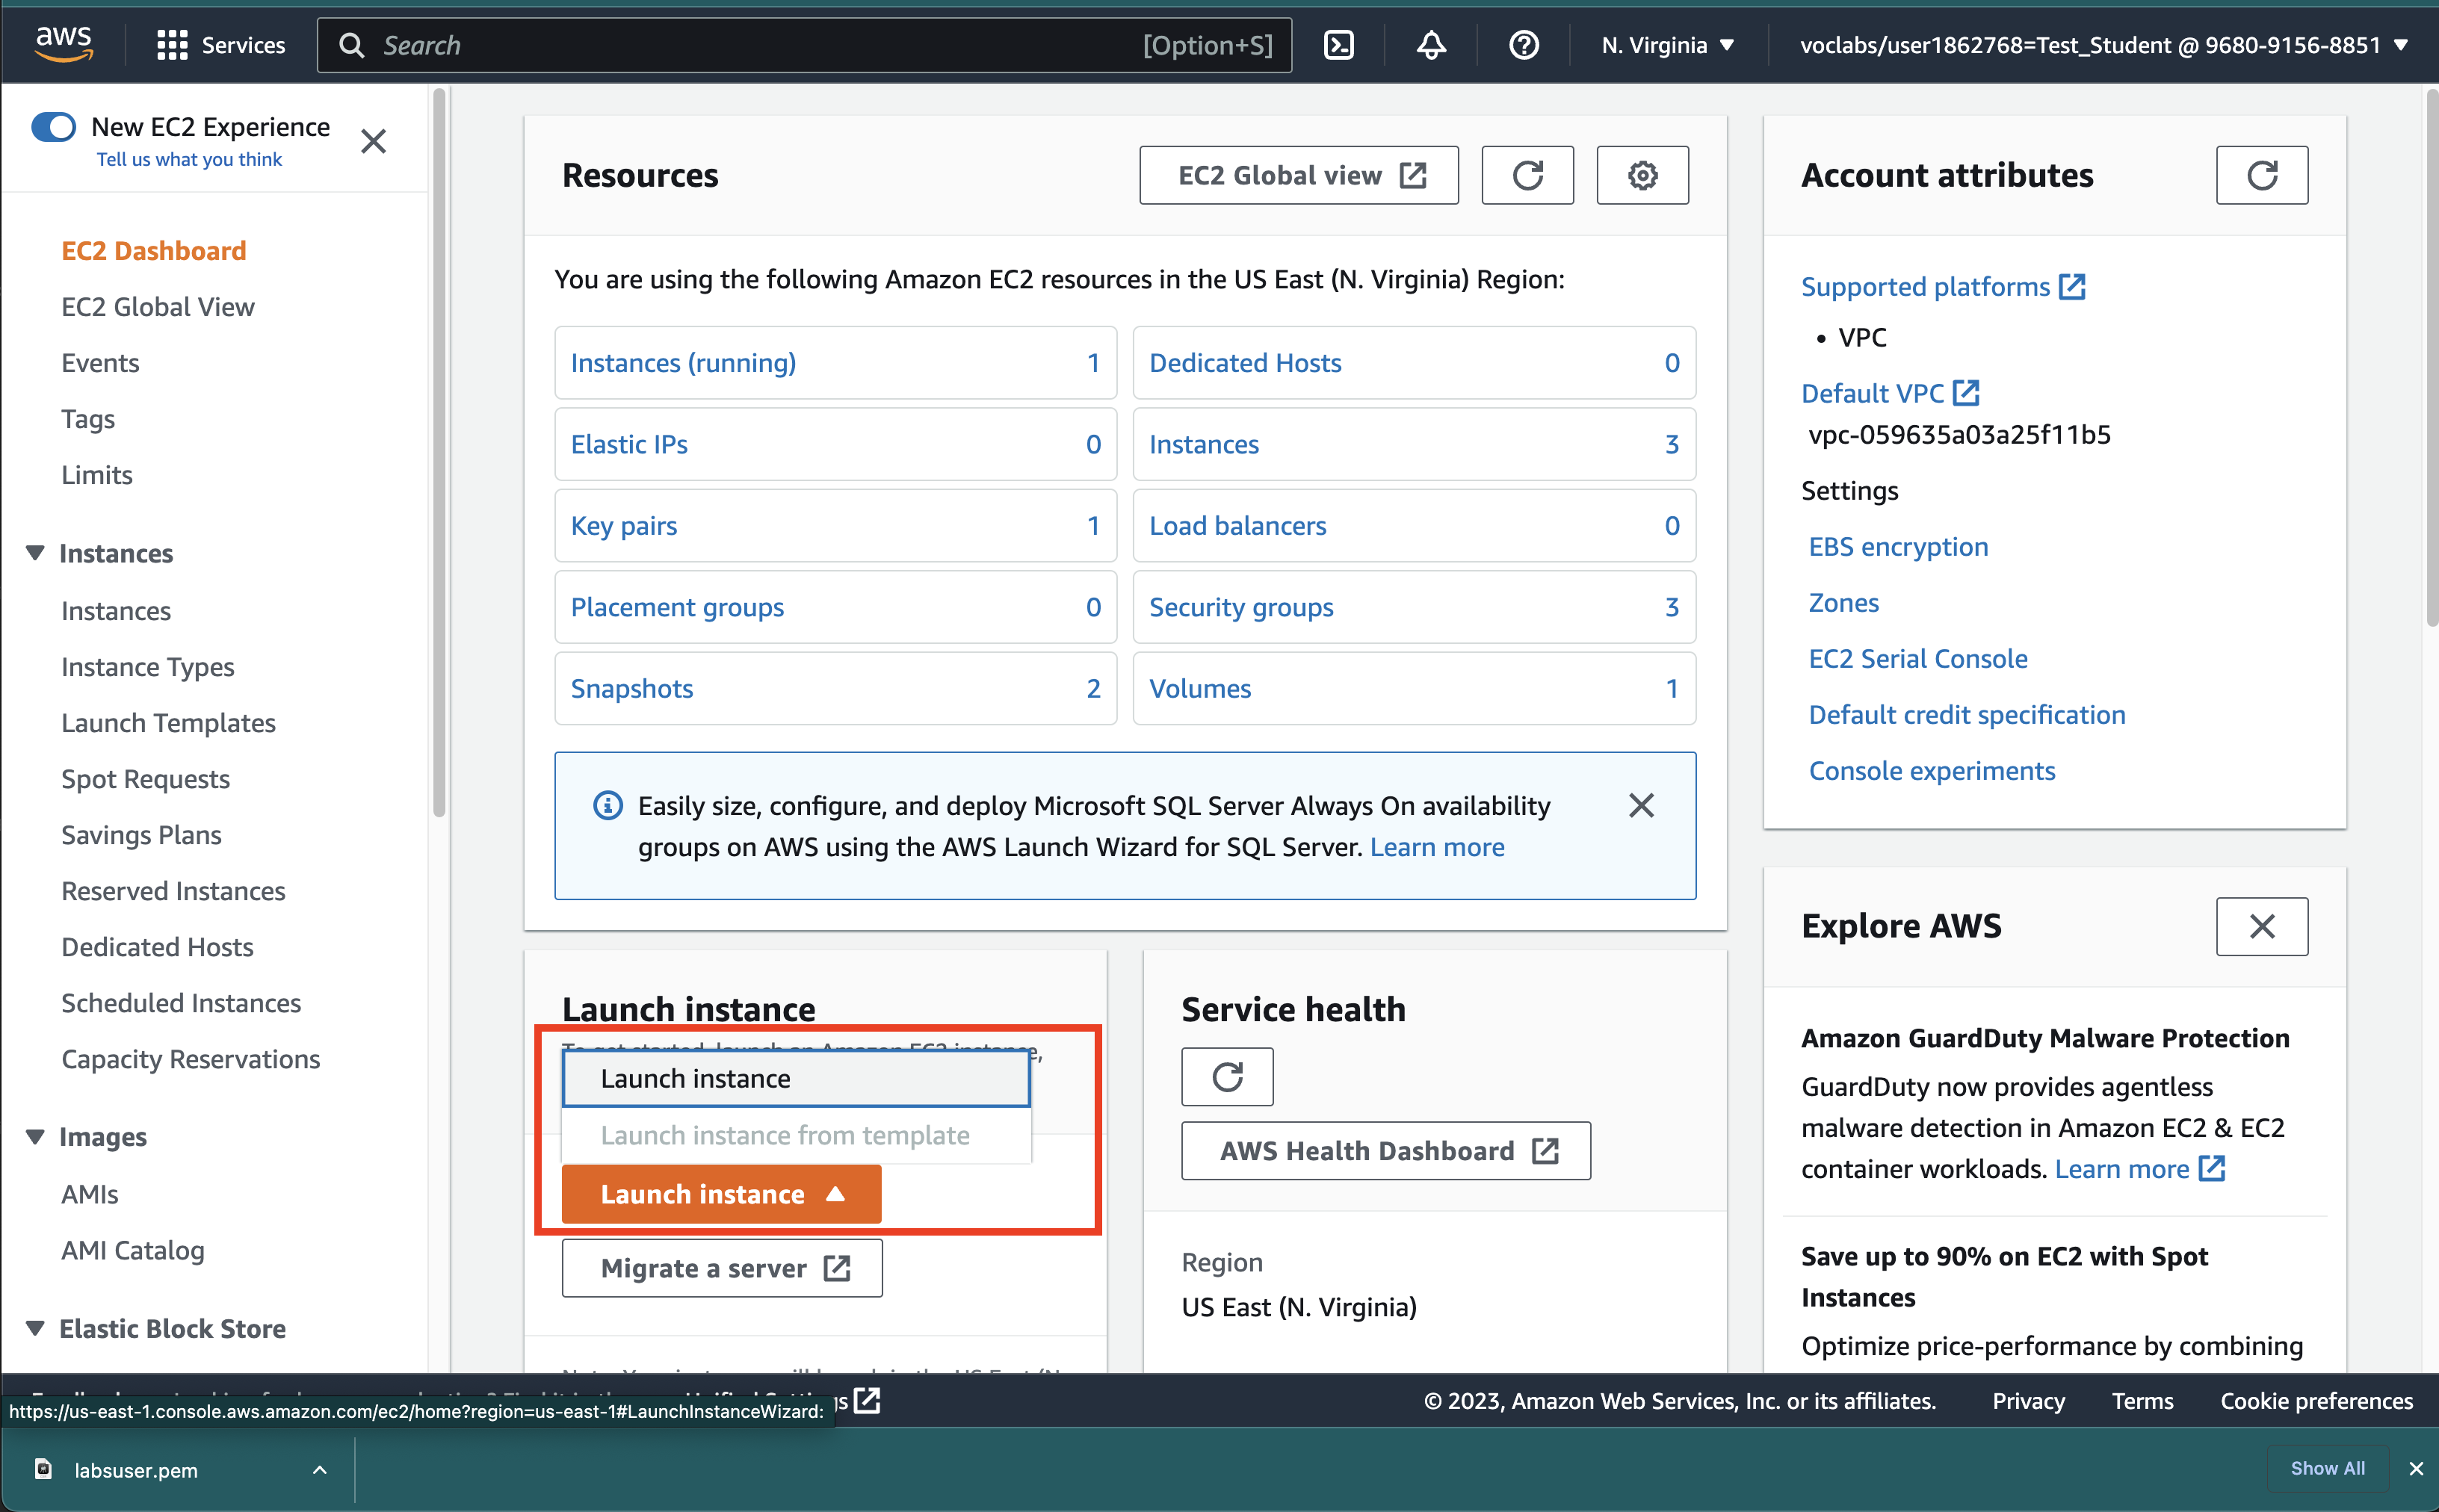Click Tell us what you think
This screenshot has height=1512, width=2439.
189,159
